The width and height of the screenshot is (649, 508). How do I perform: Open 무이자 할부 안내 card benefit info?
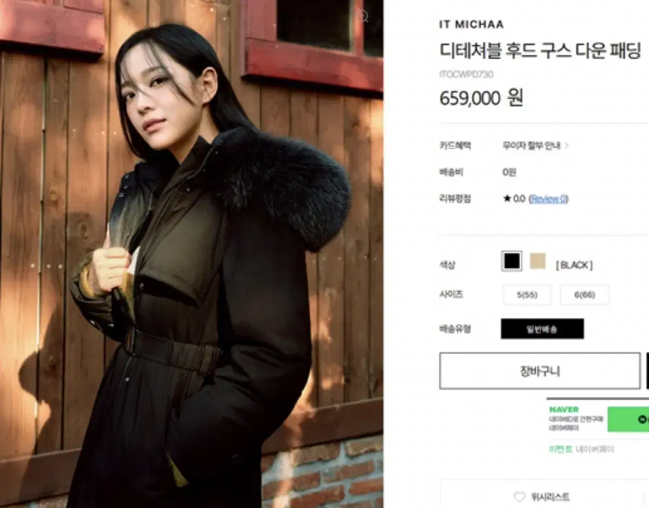coord(532,145)
